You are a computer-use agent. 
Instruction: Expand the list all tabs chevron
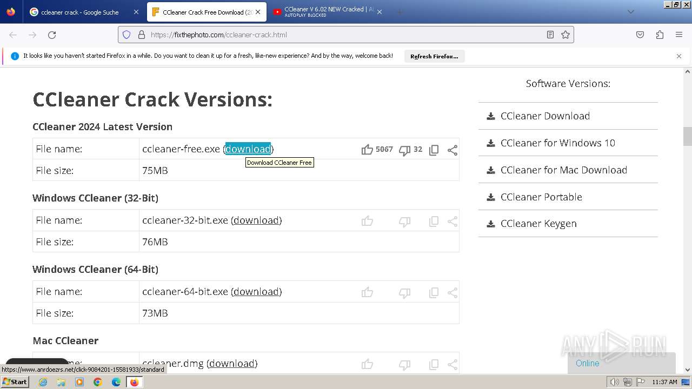pyautogui.click(x=631, y=12)
